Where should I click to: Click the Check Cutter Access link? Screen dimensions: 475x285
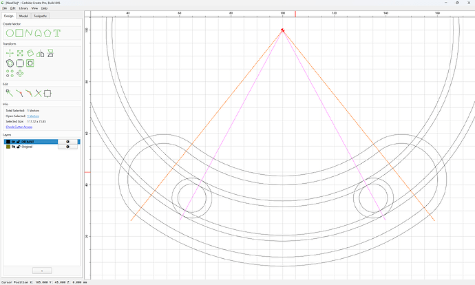coord(19,127)
